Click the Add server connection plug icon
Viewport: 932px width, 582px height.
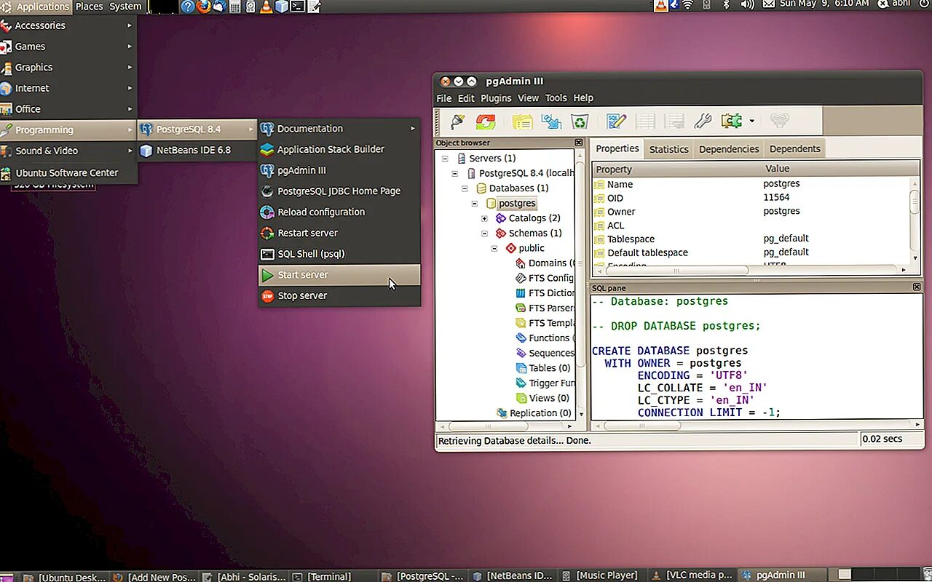pos(457,121)
